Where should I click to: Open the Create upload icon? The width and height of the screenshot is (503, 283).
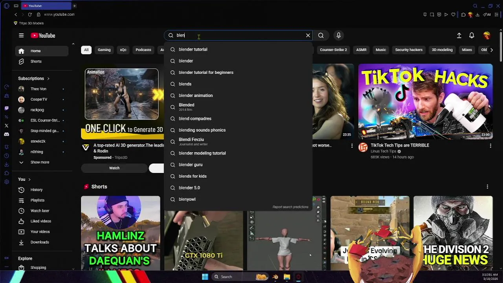459,35
